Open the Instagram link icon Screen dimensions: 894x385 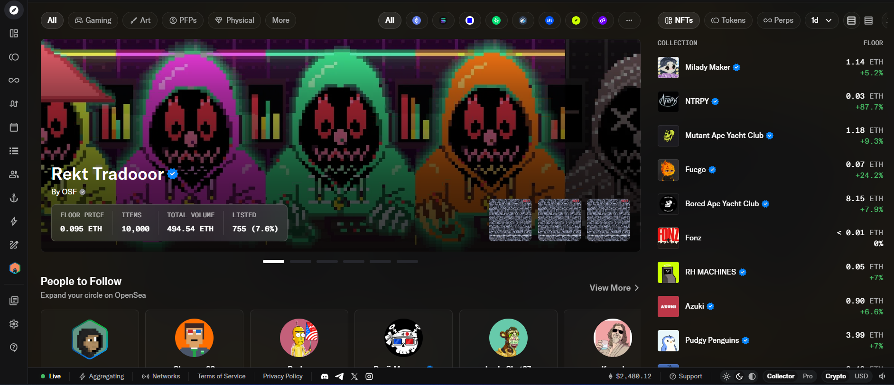tap(369, 376)
